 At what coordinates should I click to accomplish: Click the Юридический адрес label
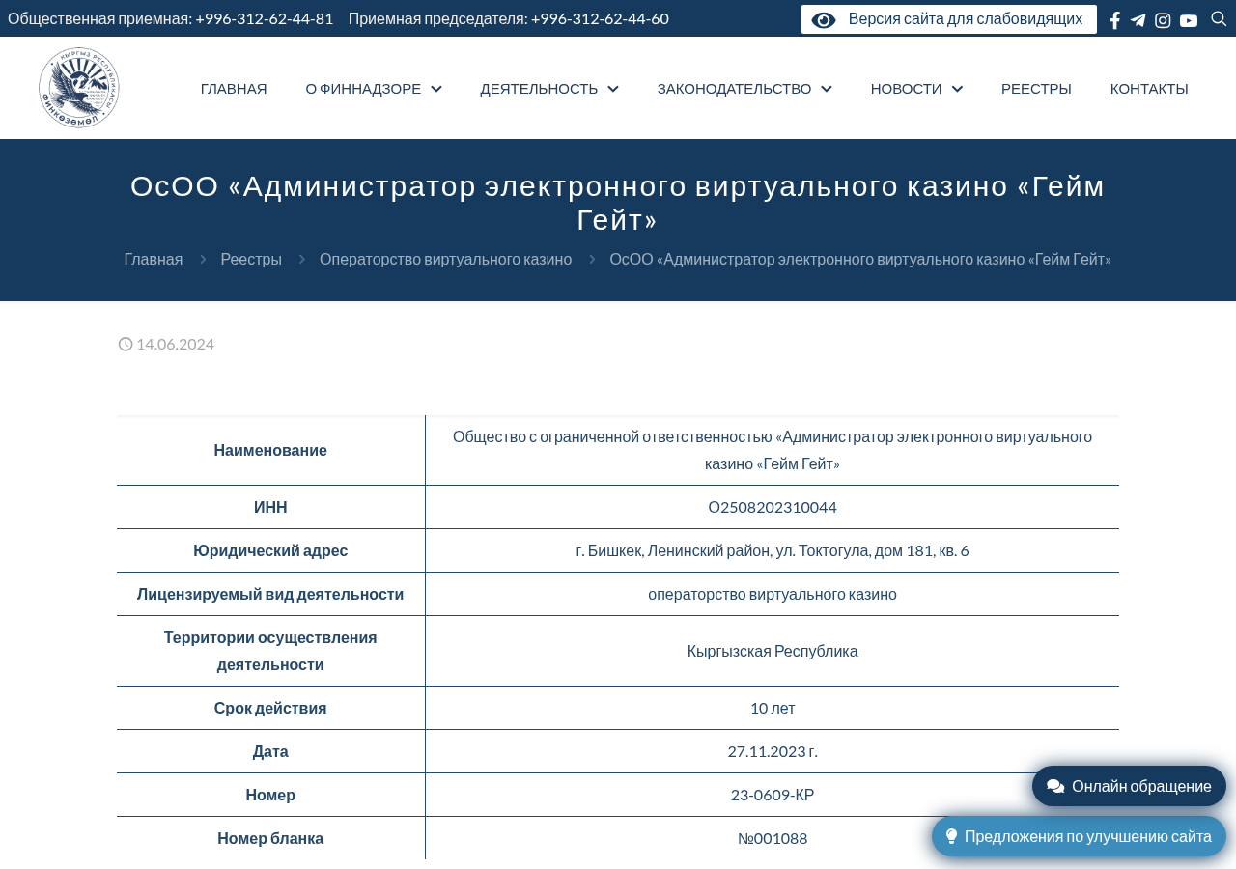coord(270,550)
